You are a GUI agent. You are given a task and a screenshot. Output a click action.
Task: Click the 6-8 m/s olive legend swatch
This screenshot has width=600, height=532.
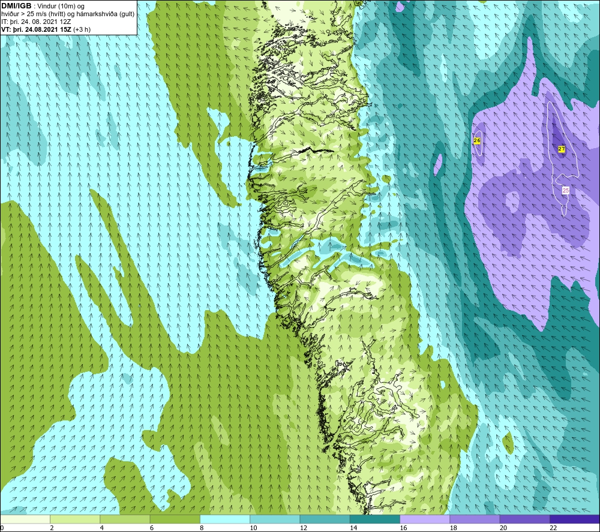175,519
